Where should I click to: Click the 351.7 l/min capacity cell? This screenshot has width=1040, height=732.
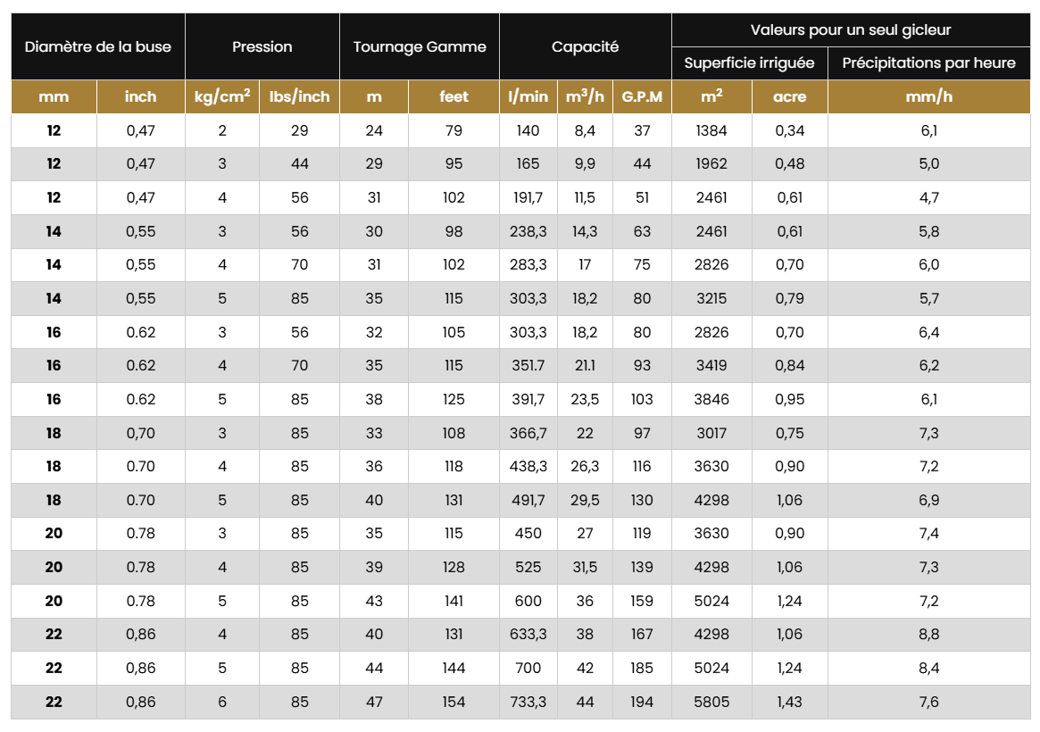[528, 365]
